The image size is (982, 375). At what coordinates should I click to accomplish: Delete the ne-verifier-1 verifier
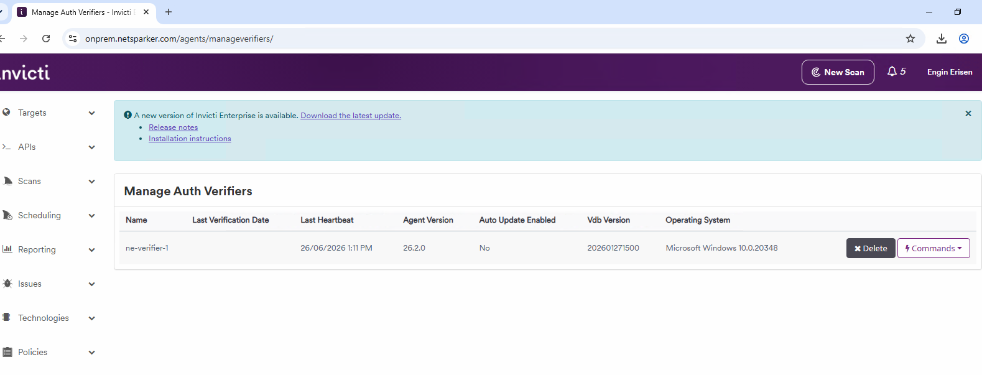pos(871,248)
